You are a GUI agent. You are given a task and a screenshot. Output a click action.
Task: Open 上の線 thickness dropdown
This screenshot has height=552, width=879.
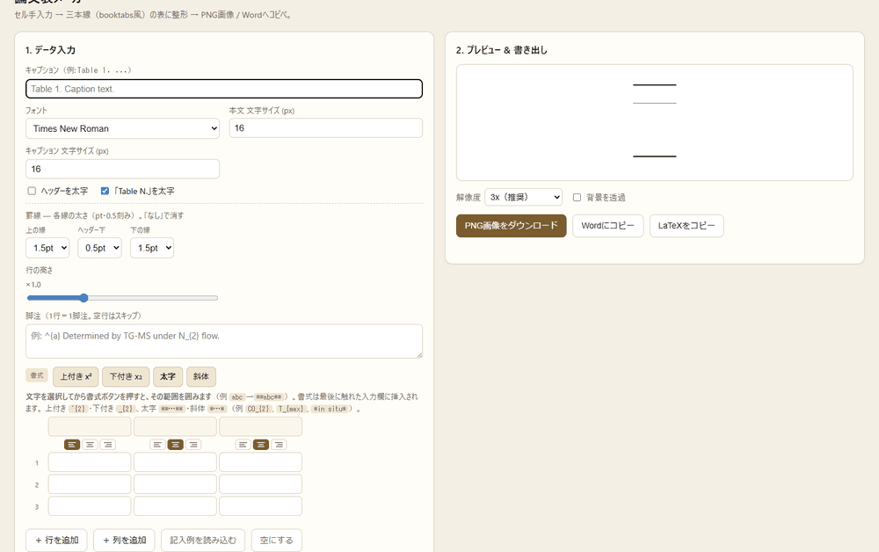[x=47, y=248]
